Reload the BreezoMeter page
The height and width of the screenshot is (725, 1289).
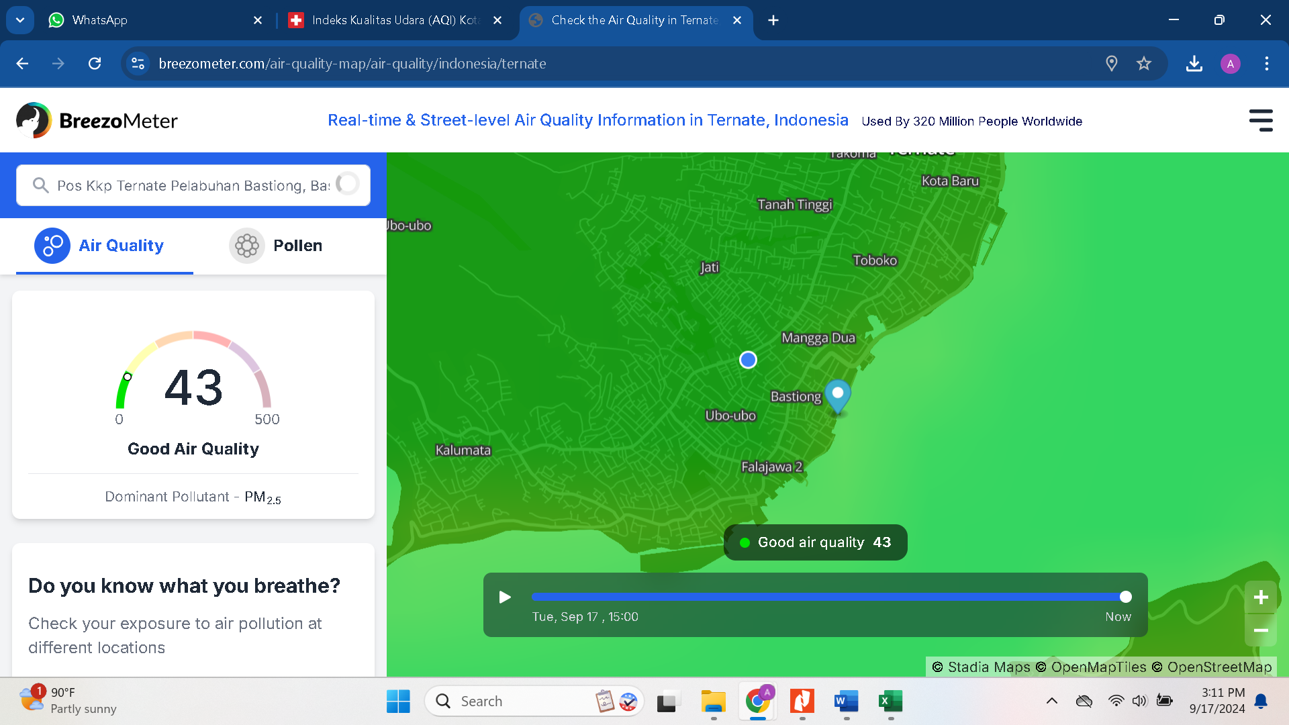(x=95, y=64)
